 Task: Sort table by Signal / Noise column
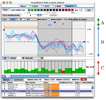point(81,82)
